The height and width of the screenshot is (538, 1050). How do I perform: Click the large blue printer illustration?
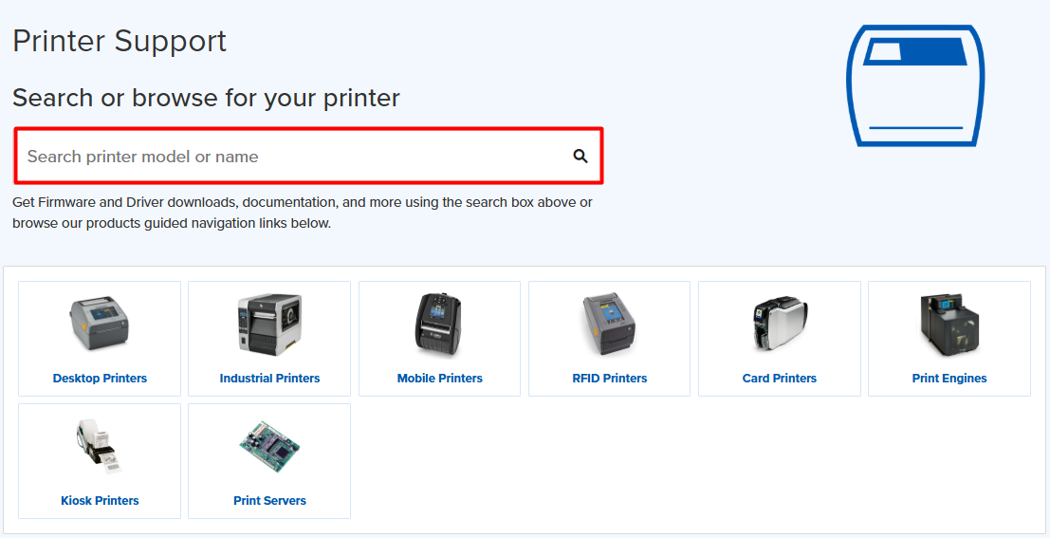[914, 86]
